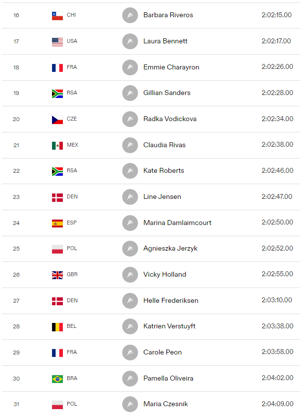Select the Great Britain flag icon
This screenshot has height=417, width=300.
57,275
